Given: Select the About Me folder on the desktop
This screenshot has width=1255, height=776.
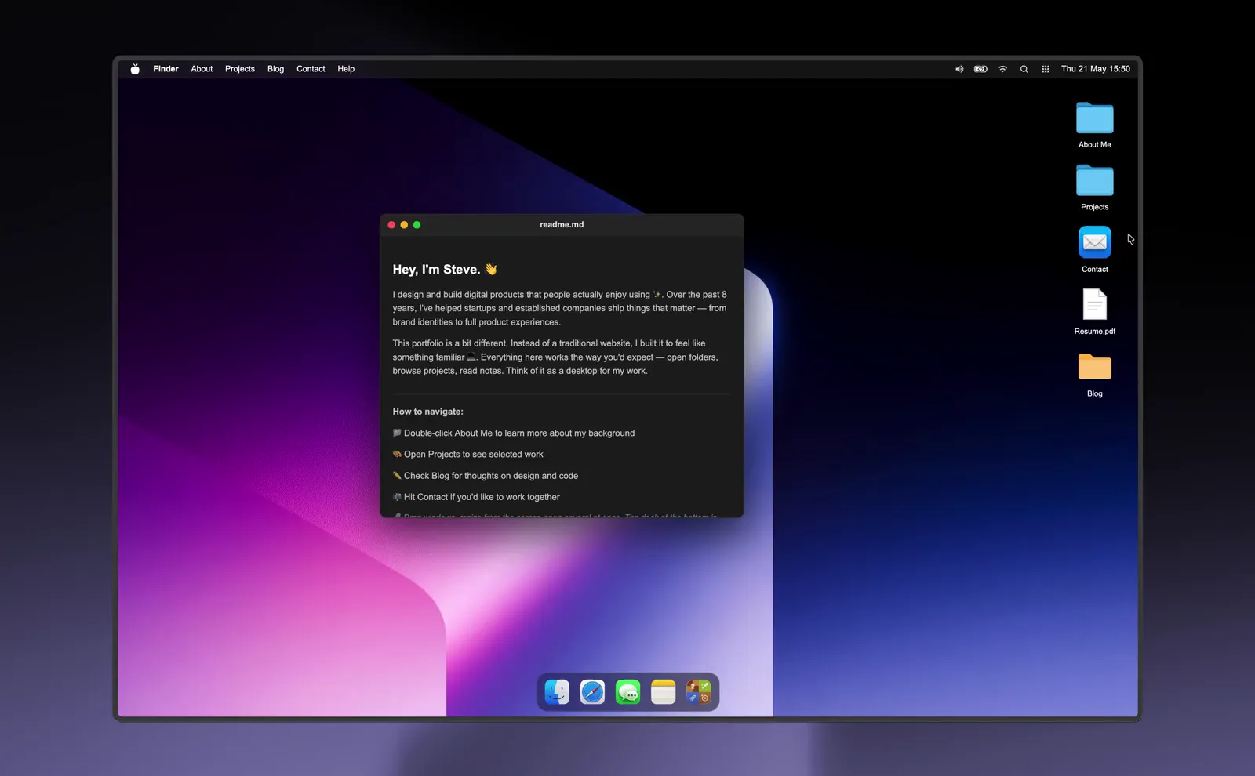Looking at the screenshot, I should (1095, 118).
